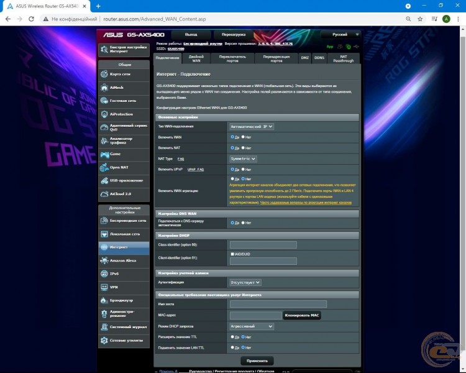Open the NAT Type FAQ link
The width and height of the screenshot is (466, 373).
[181, 159]
